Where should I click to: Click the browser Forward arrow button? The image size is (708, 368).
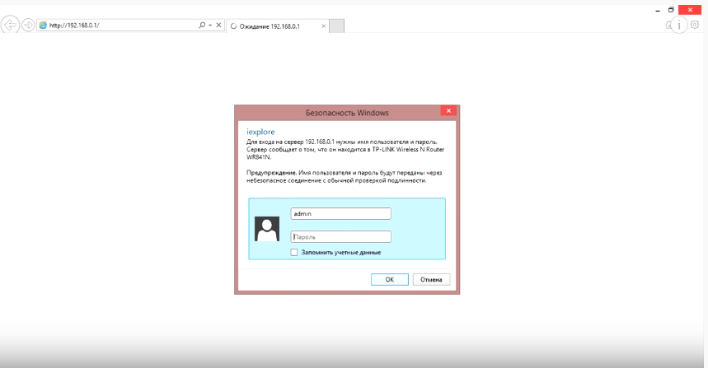28,26
